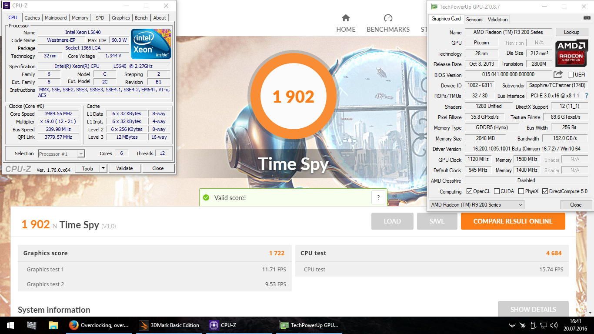Click the ASUS ROG tray icon
Viewport: 594px width, 334px height.
pyautogui.click(x=512, y=325)
